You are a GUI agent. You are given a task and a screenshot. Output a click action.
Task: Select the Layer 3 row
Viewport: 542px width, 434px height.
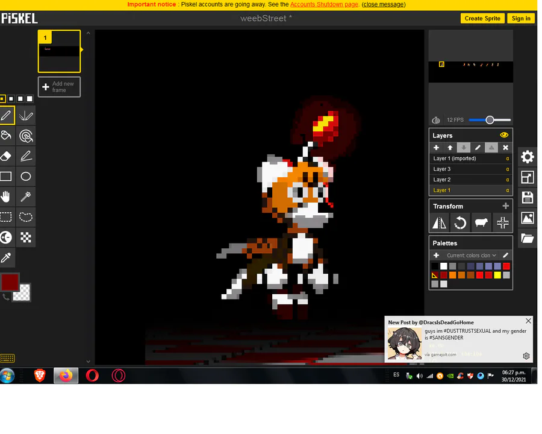pyautogui.click(x=470, y=169)
